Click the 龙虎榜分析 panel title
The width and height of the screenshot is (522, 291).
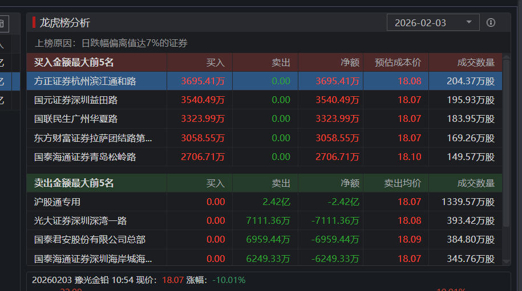[x=64, y=23]
